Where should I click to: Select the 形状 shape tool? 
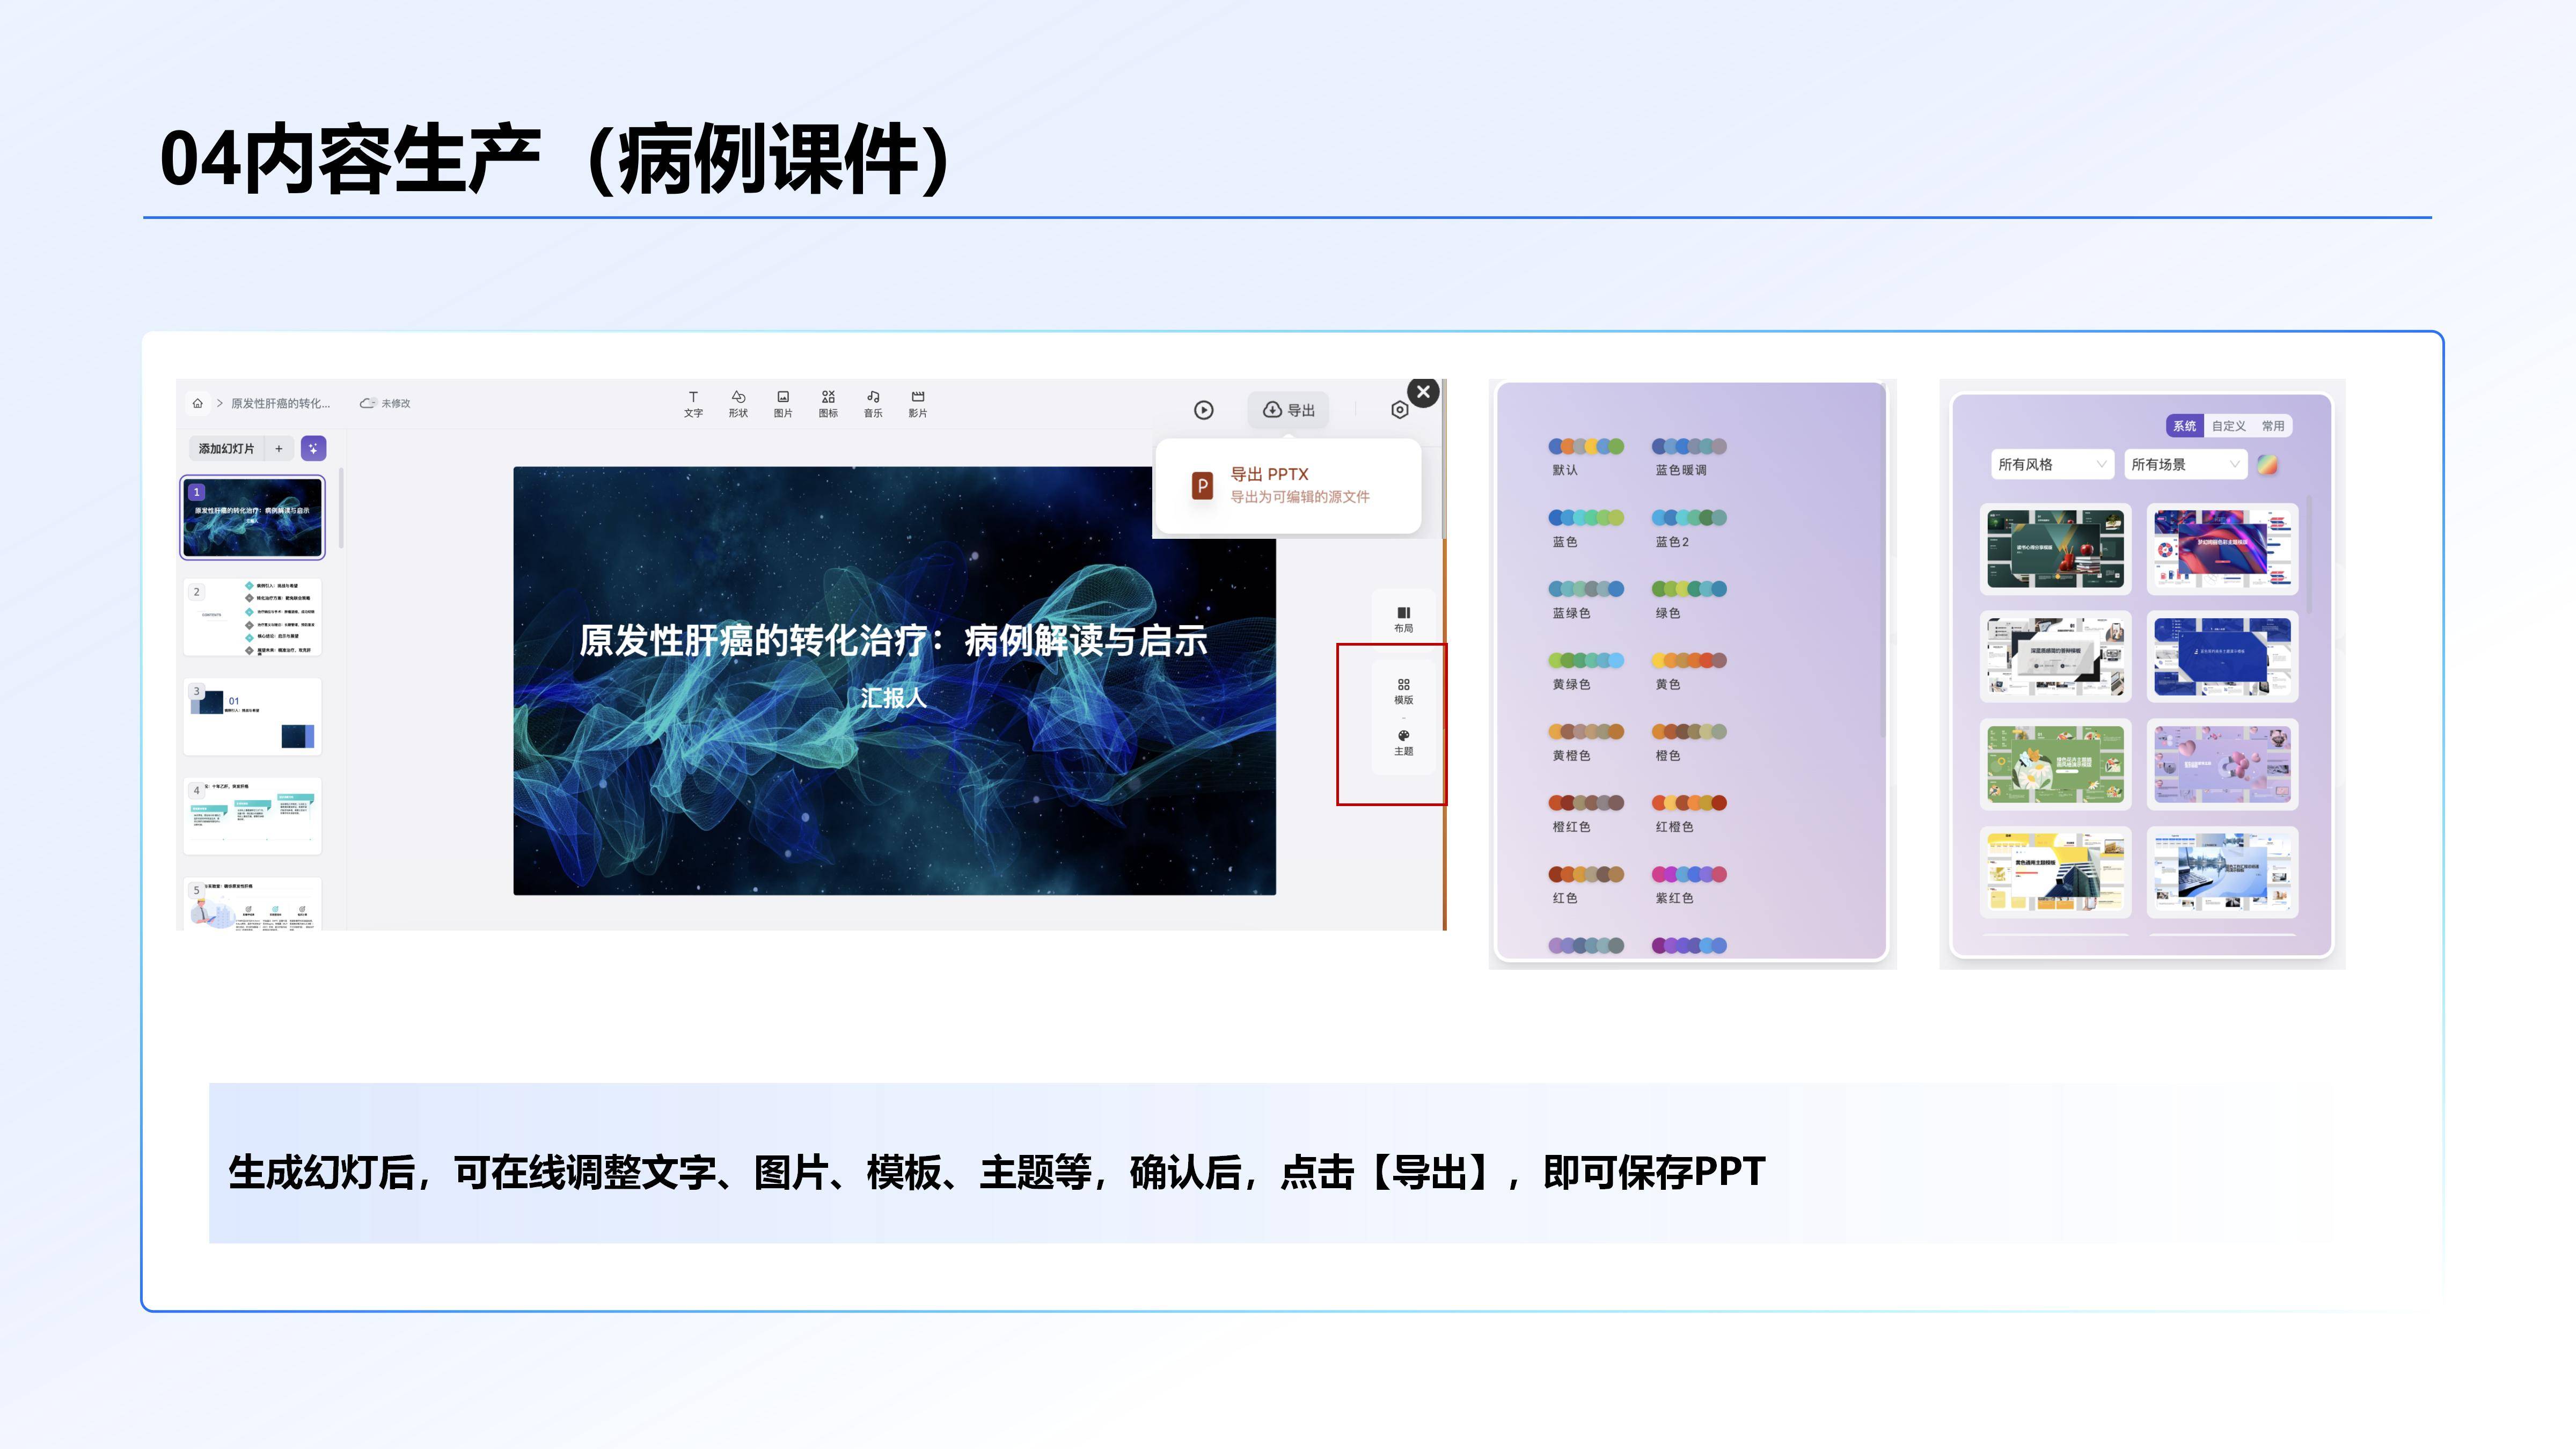coord(739,403)
